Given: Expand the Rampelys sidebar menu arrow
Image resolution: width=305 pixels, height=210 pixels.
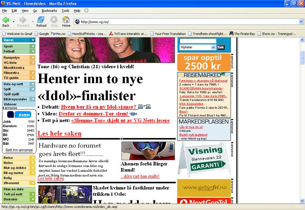Looking at the screenshot, I should (33, 58).
